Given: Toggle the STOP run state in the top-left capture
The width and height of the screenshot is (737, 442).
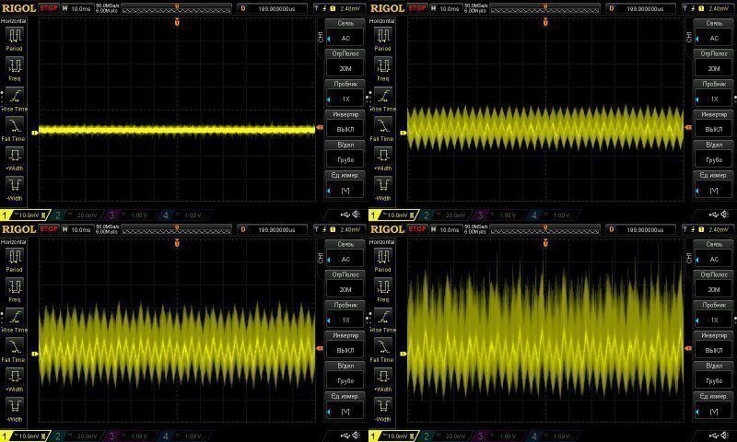Looking at the screenshot, I should (x=49, y=8).
